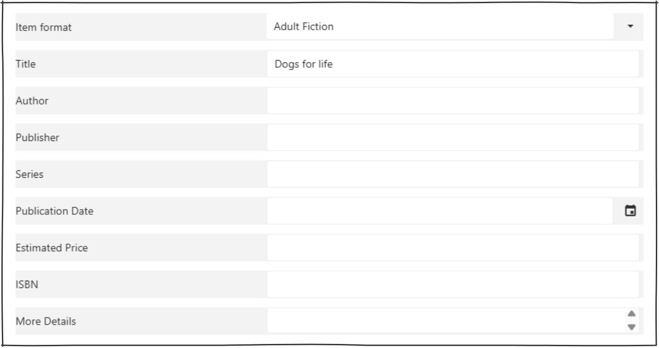Click the ISBN text field
The width and height of the screenshot is (659, 348).
pos(453,284)
